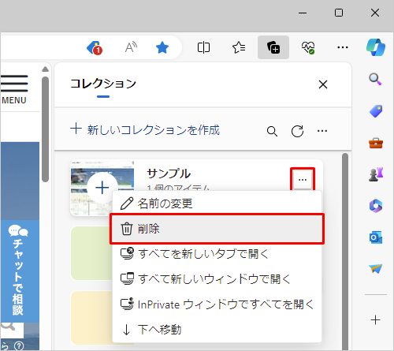Viewport: 394px width, 351px height.
Task: Open split screen icon in toolbar
Action: 203,47
